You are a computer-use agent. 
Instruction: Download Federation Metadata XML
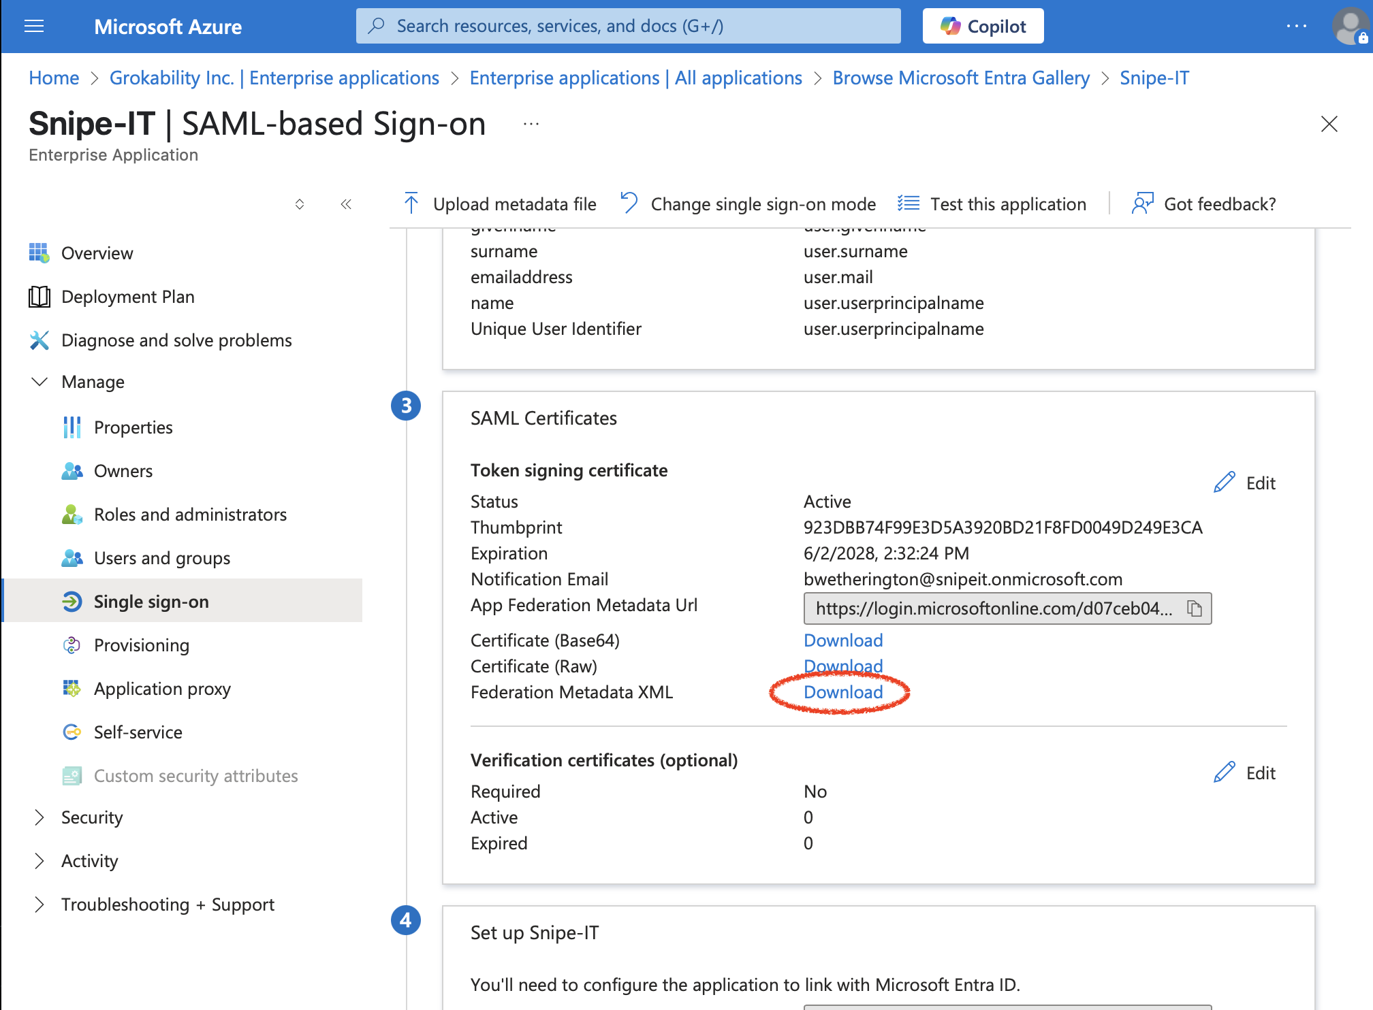click(x=843, y=692)
